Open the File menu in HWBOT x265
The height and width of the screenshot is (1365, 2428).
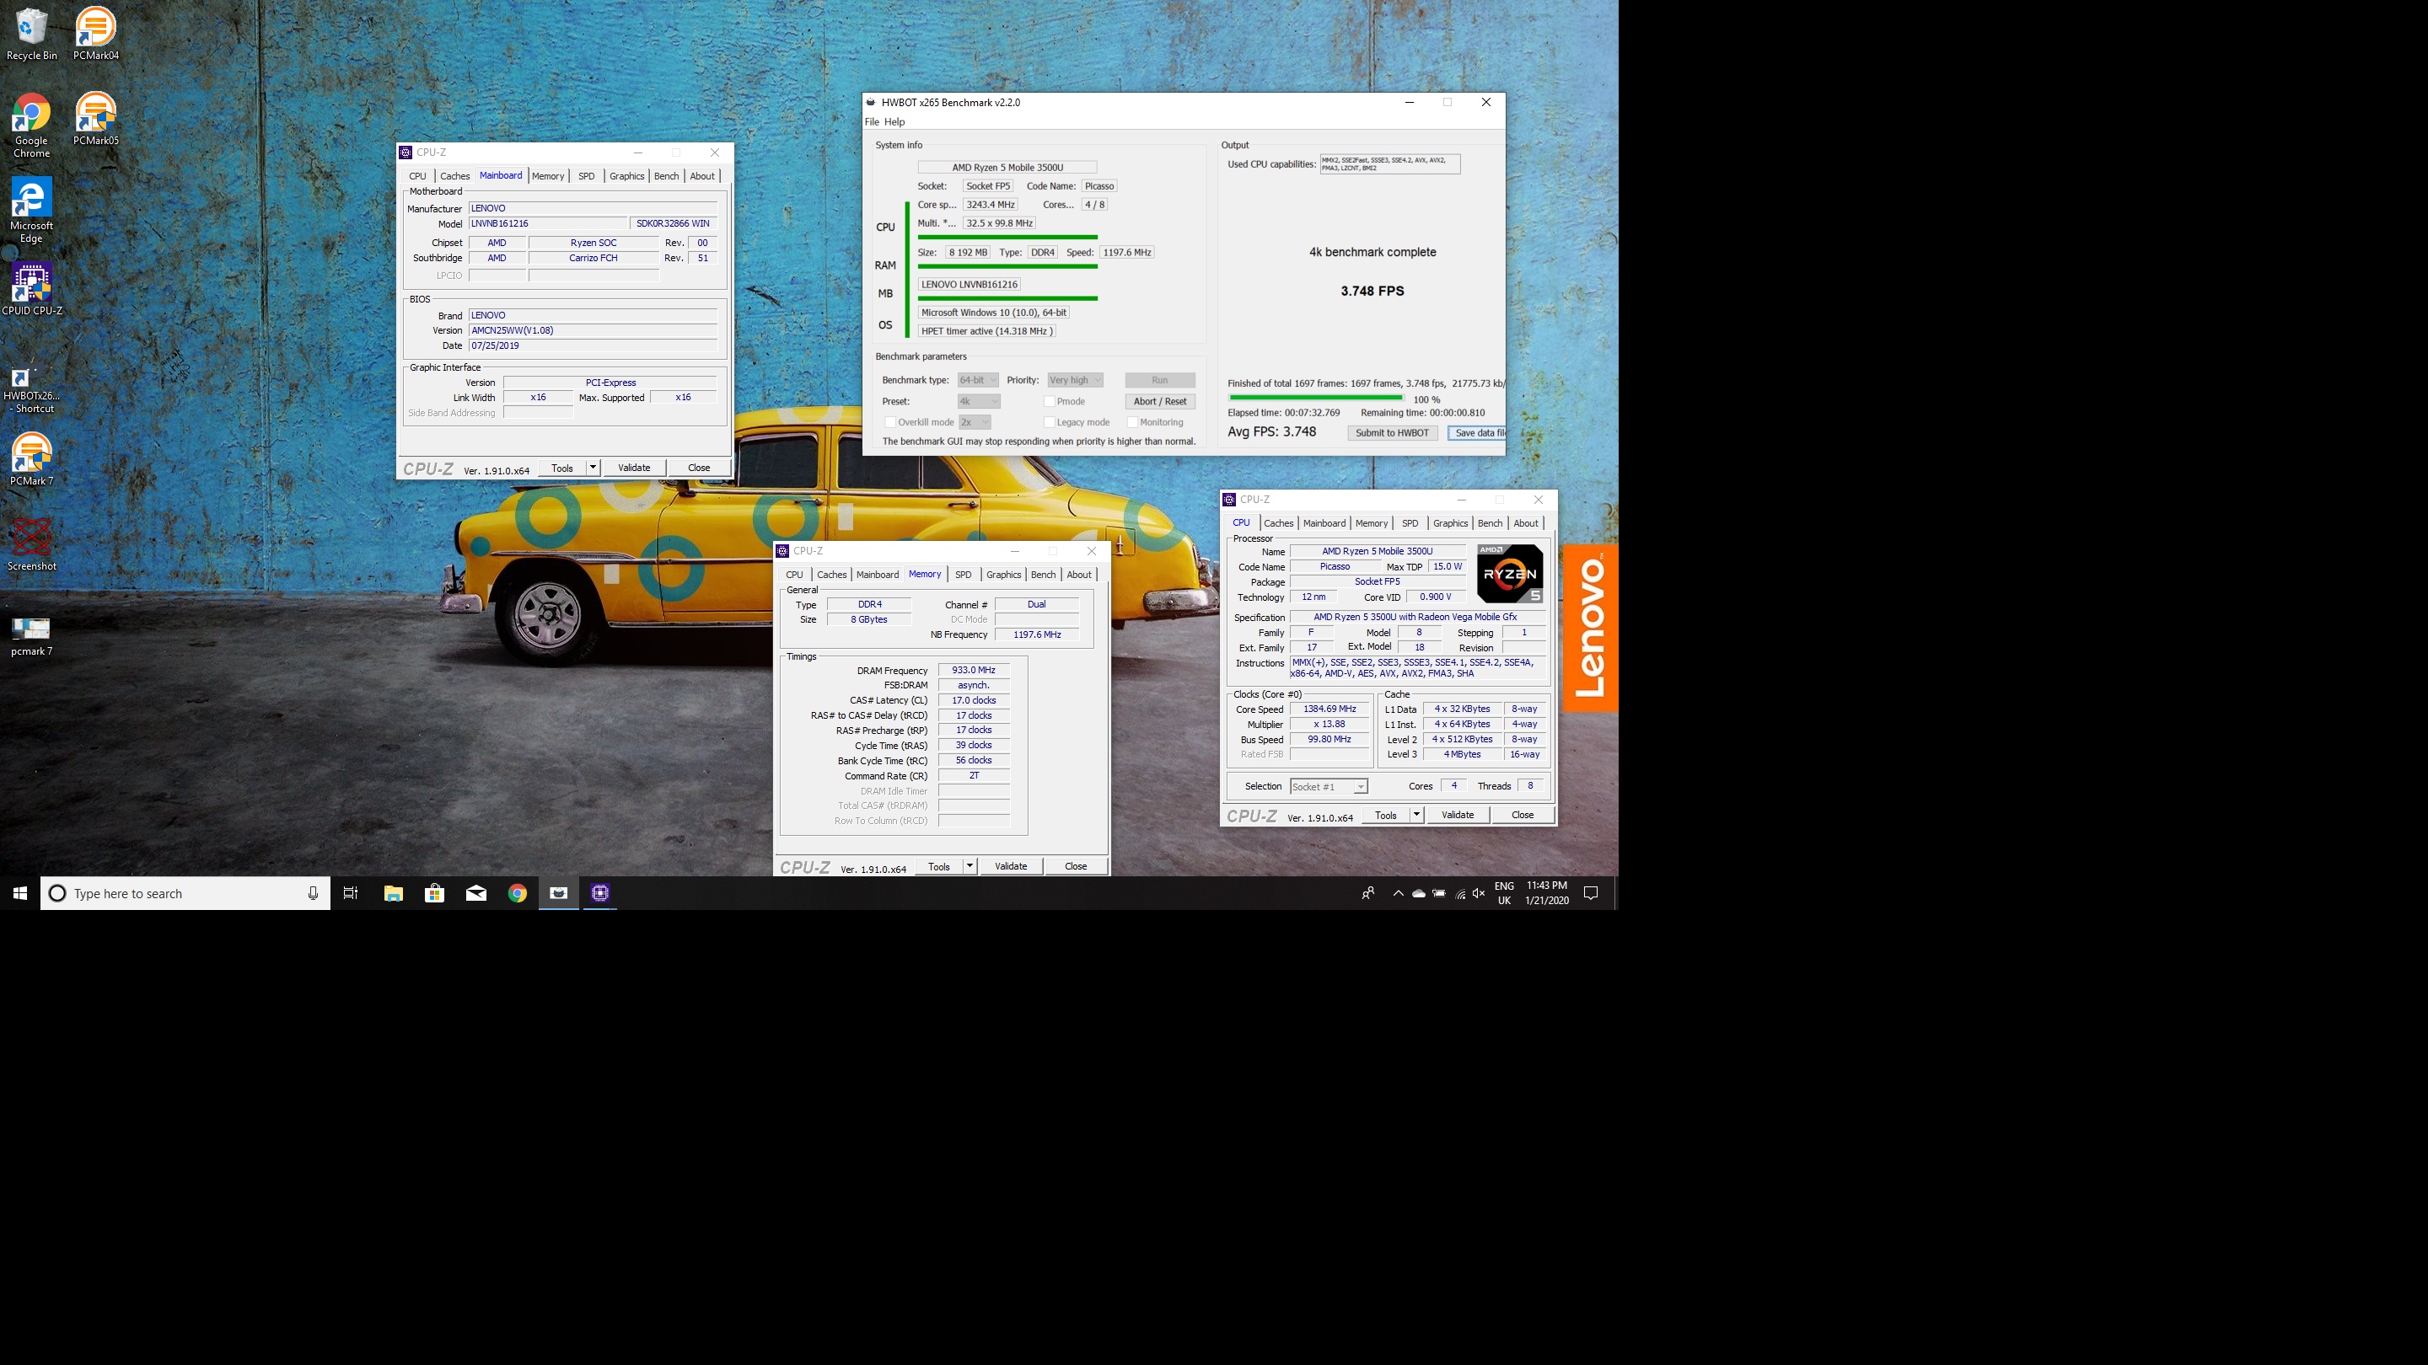872,121
